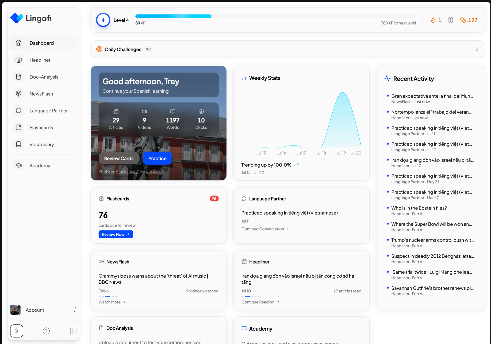The width and height of the screenshot is (491, 344).
Task: Open Dashboard from the sidebar
Action: click(x=43, y=43)
